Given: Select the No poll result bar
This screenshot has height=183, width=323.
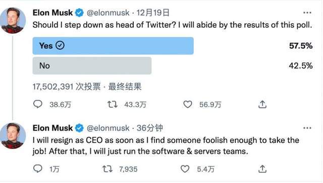Looking at the screenshot, I should click(x=92, y=66).
